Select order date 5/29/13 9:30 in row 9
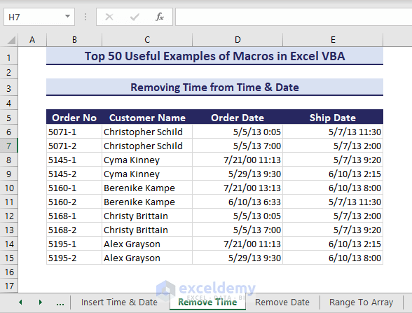The image size is (412, 313). [x=238, y=174]
